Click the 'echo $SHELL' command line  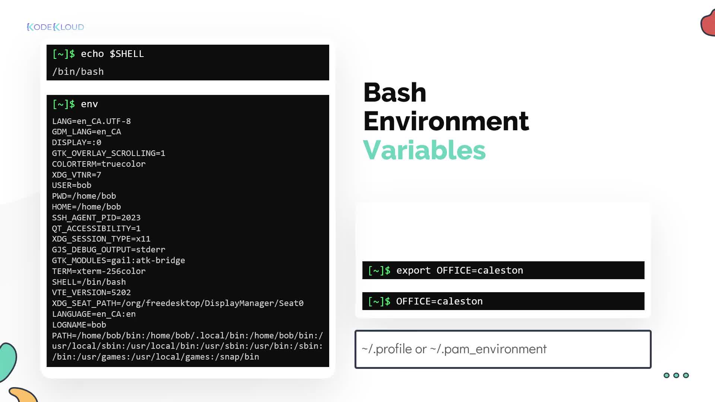click(x=98, y=54)
